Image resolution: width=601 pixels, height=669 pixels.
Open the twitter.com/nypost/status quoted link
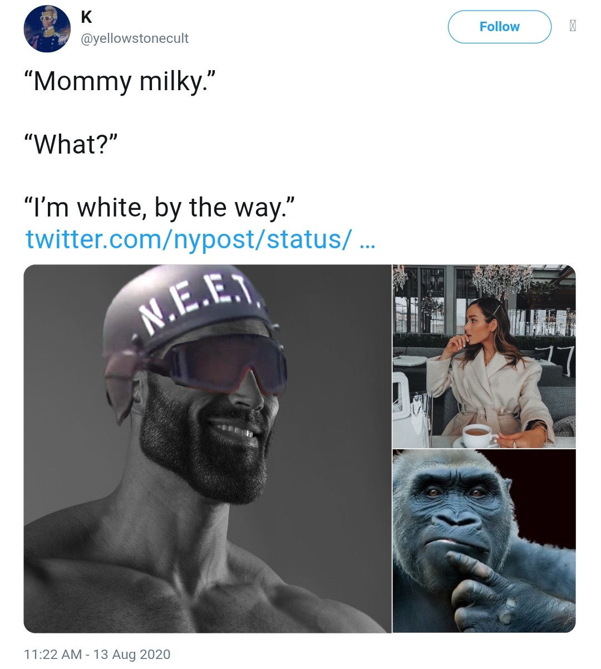click(x=189, y=239)
